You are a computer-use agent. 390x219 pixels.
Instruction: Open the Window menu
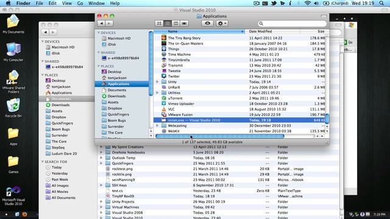pyautogui.click(x=96, y=3)
